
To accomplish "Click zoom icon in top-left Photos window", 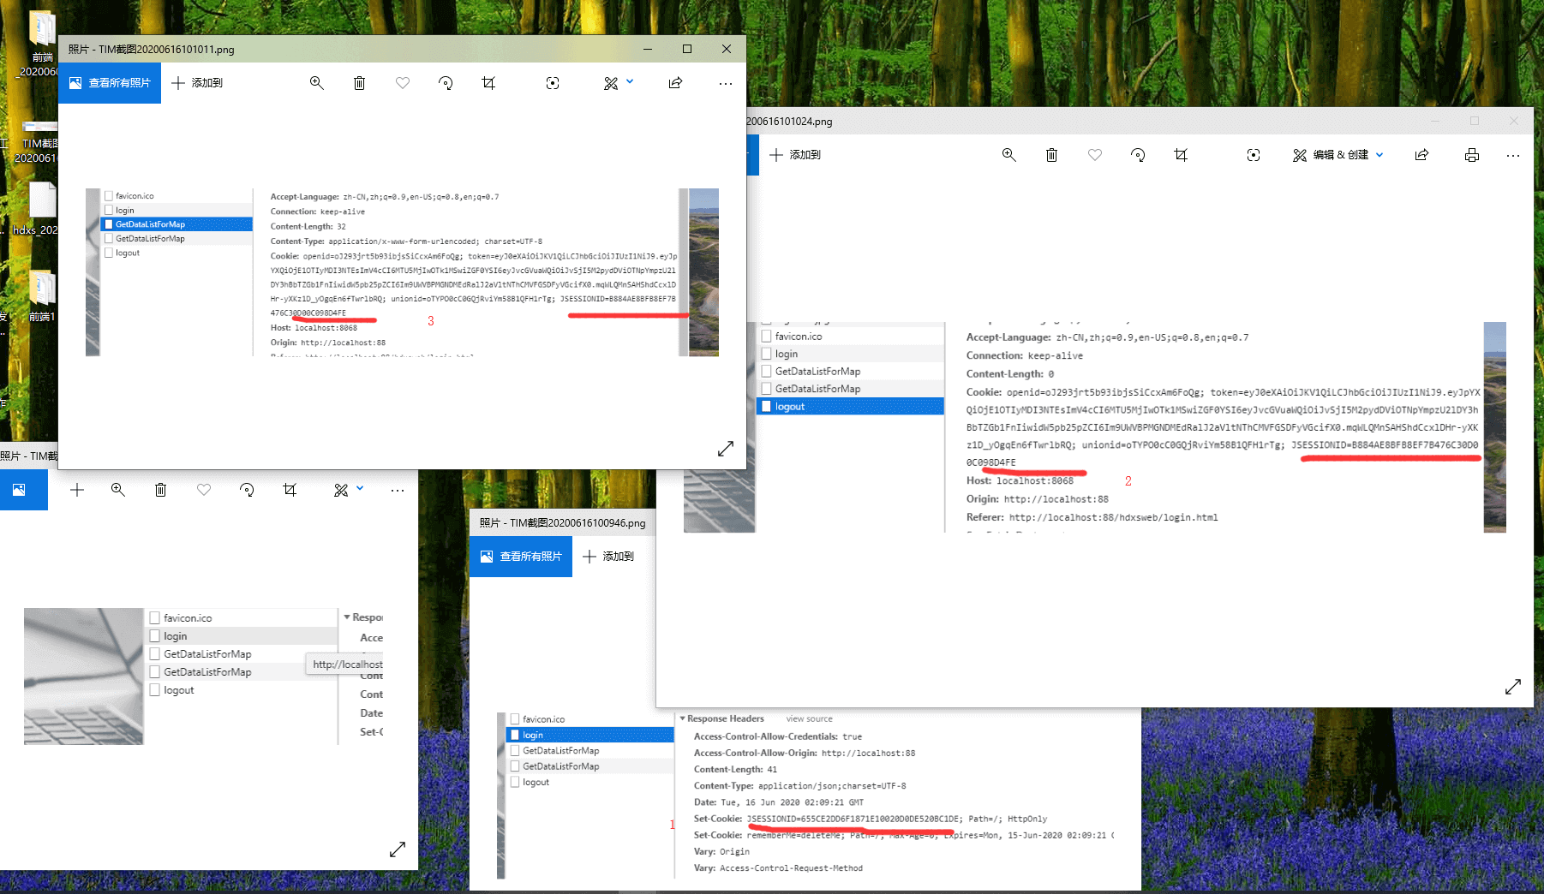I will click(316, 83).
